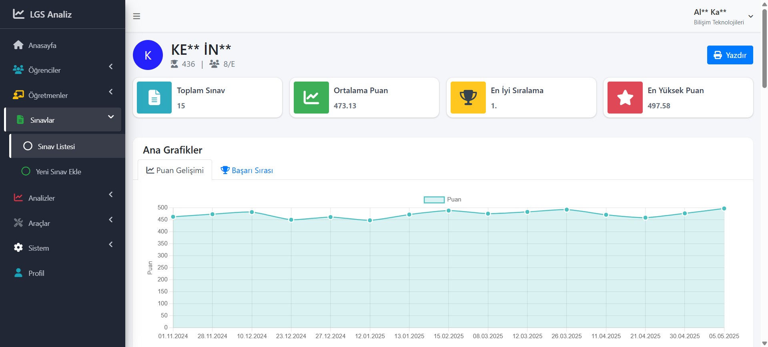Toggle the Puan legend in the chart
This screenshot has width=768, height=347.
(442, 199)
